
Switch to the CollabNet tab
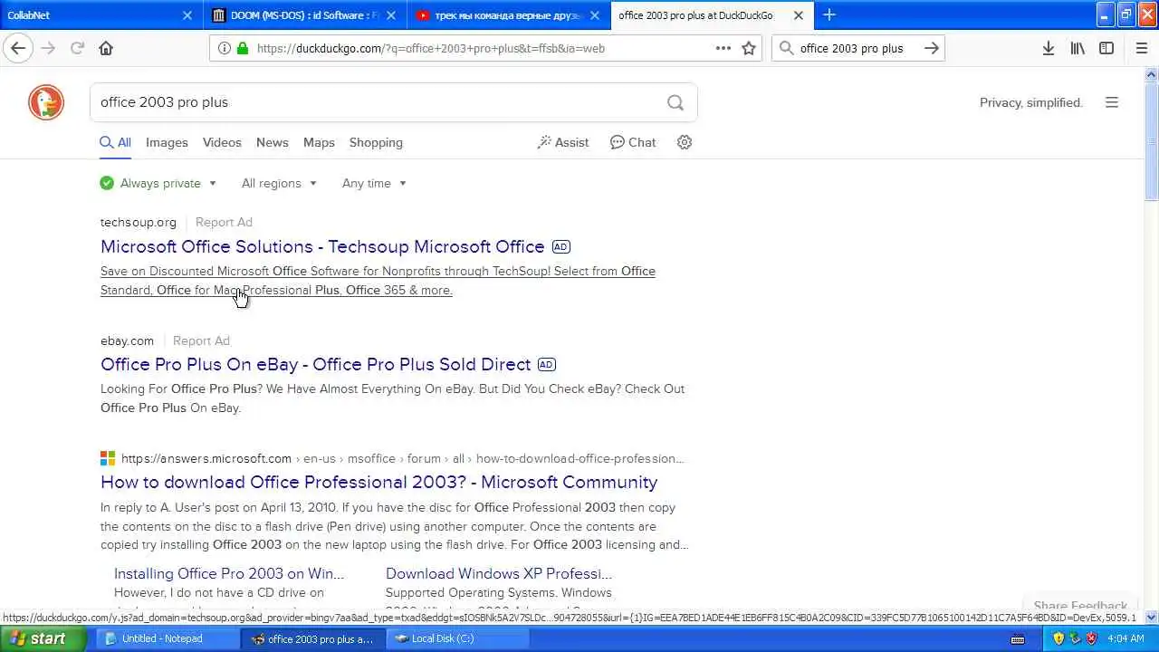(x=100, y=15)
